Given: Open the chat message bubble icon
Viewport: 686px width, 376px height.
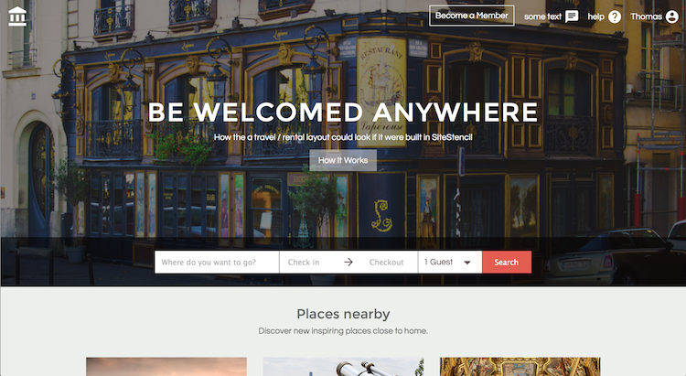Looking at the screenshot, I should 572,16.
